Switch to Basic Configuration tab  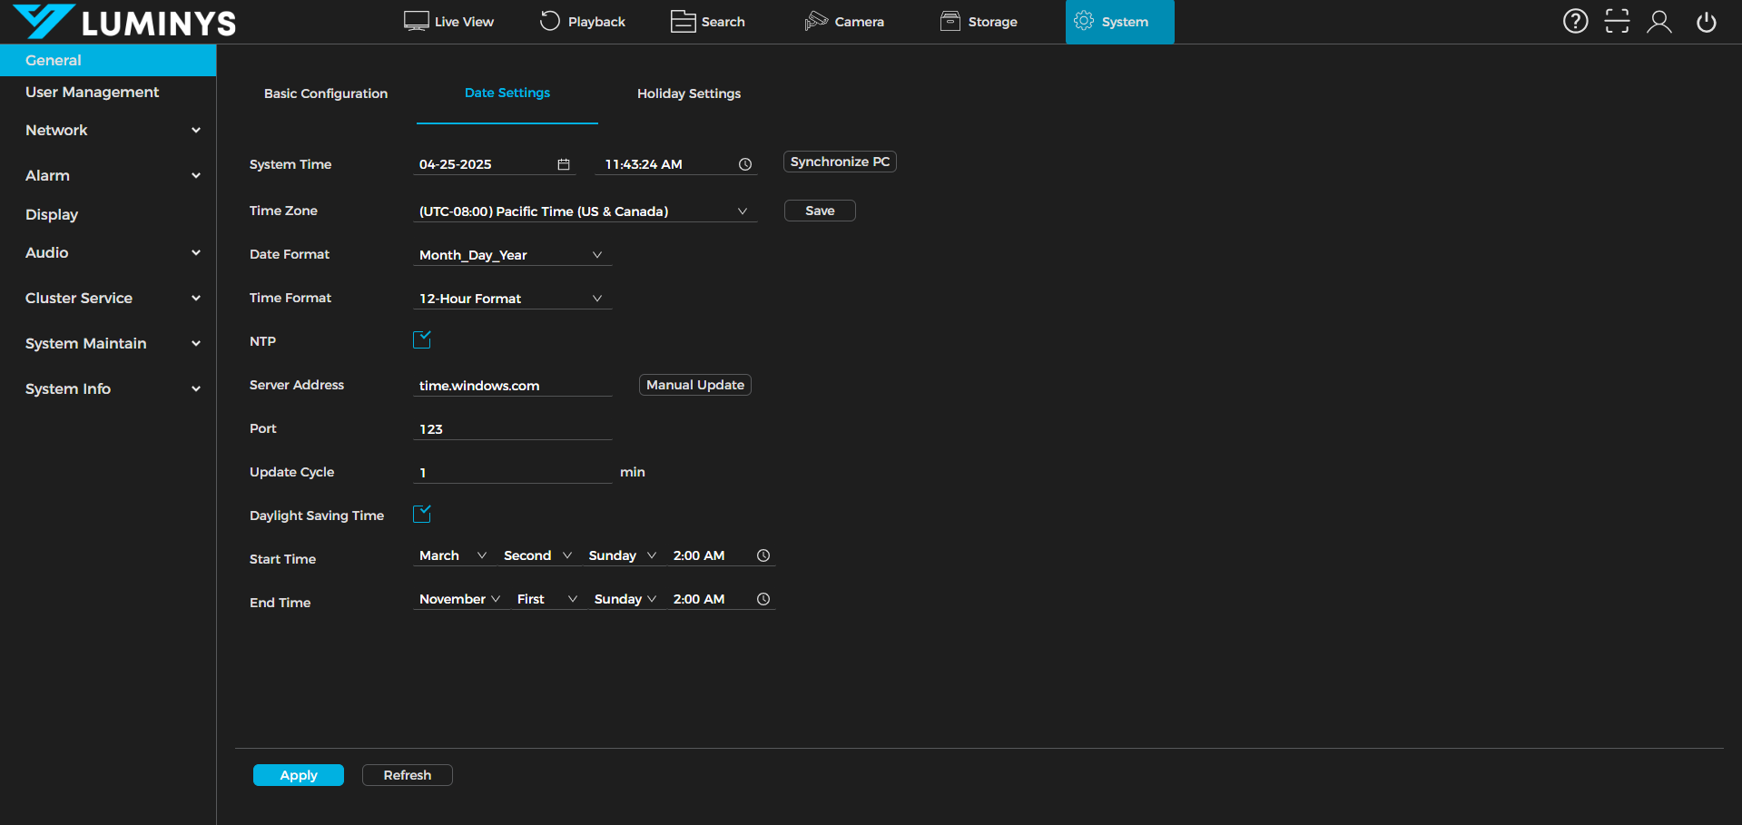[325, 93]
